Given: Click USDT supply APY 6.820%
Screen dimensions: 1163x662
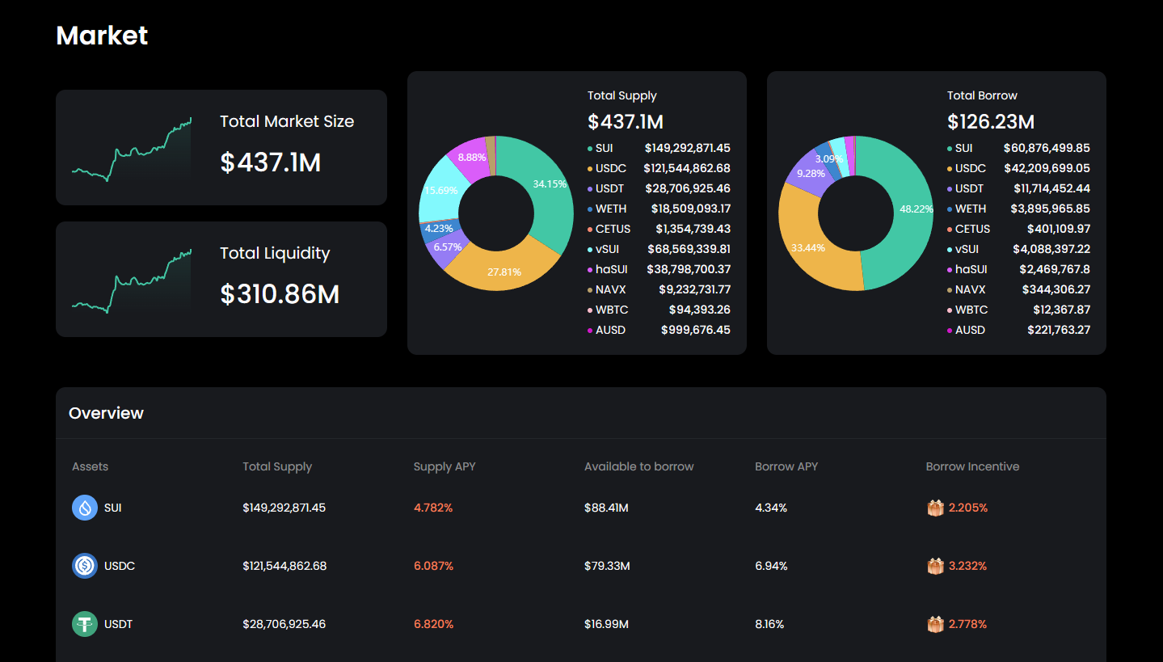Looking at the screenshot, I should pos(433,624).
